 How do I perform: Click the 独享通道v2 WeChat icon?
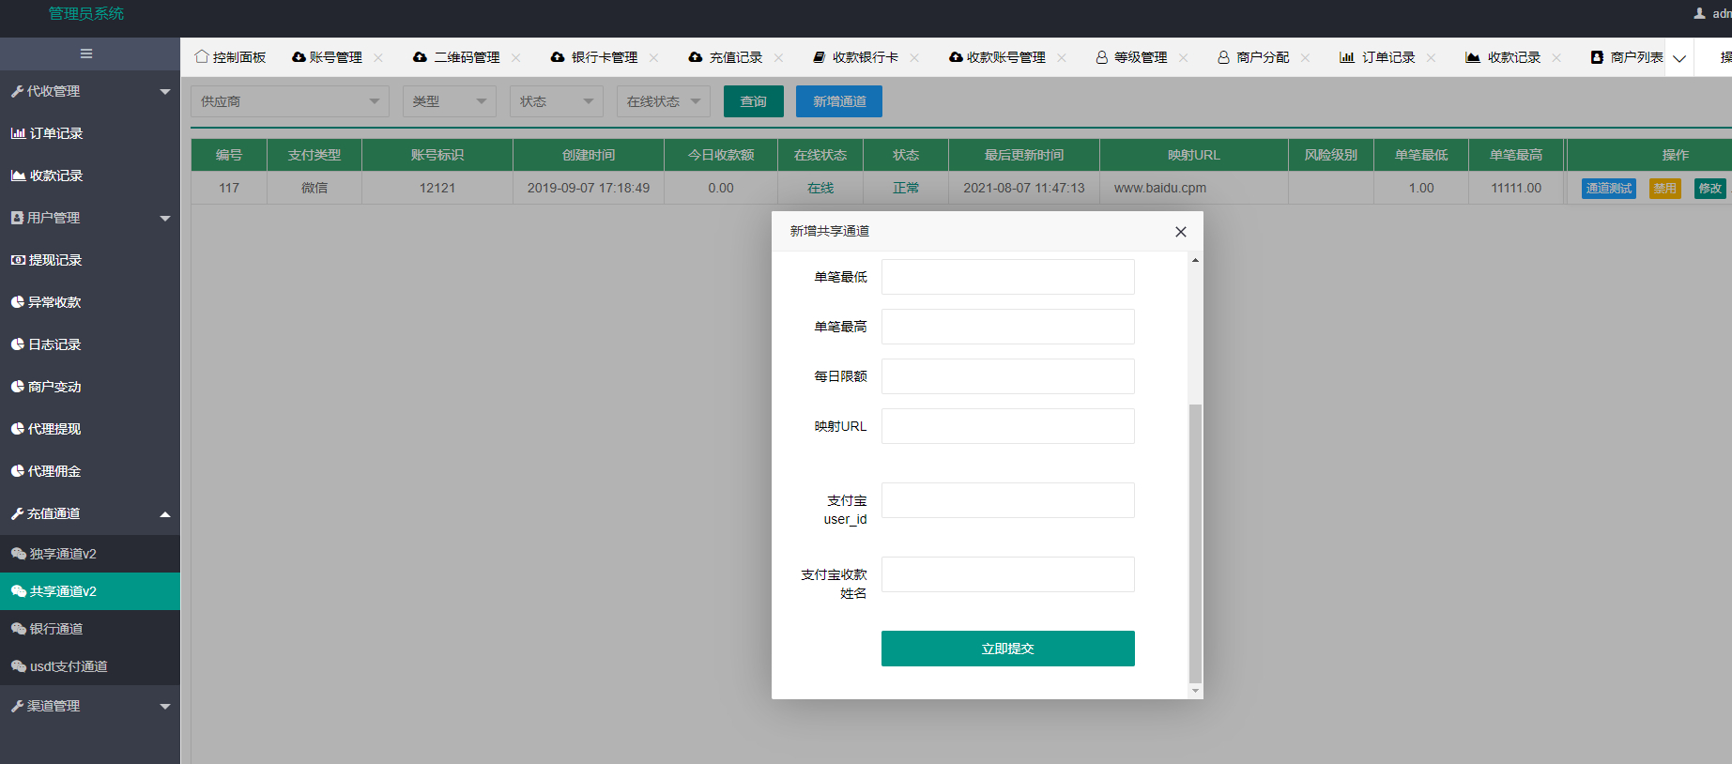pyautogui.click(x=18, y=554)
